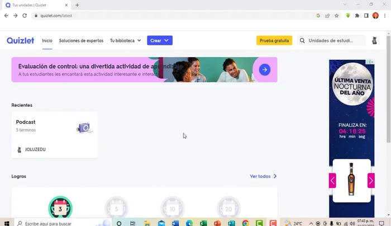Click the site lock icon

[x=36, y=16]
